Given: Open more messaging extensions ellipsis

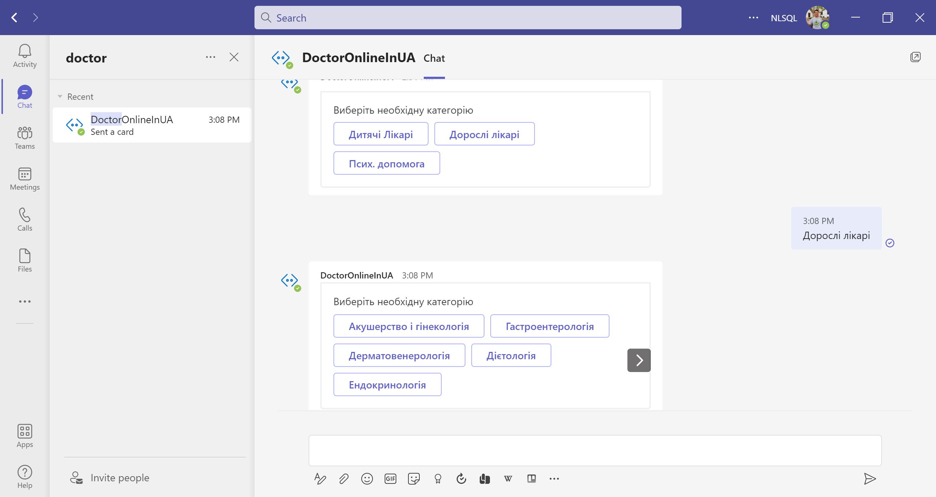Looking at the screenshot, I should (x=554, y=479).
